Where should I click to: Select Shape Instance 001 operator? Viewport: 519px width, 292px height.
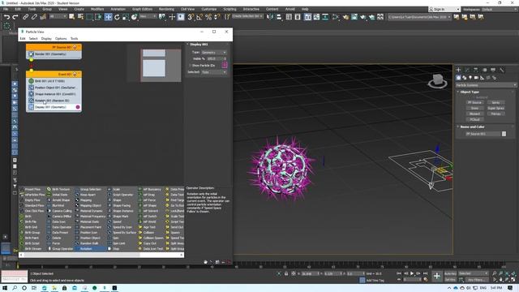(54, 94)
